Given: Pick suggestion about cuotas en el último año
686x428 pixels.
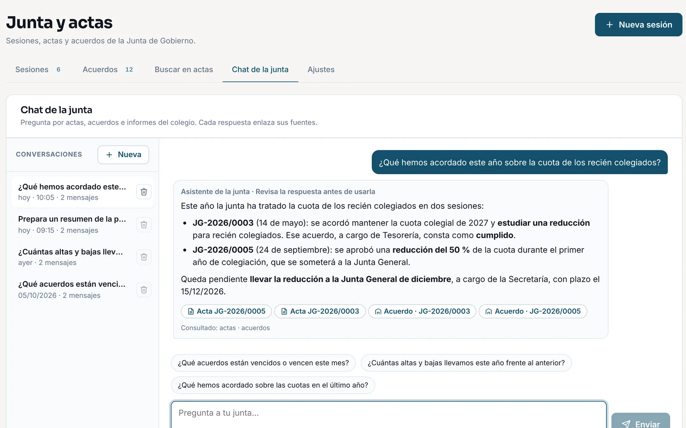Looking at the screenshot, I should (273, 385).
